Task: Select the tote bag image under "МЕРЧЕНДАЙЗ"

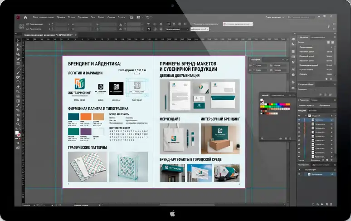Action: [179, 138]
